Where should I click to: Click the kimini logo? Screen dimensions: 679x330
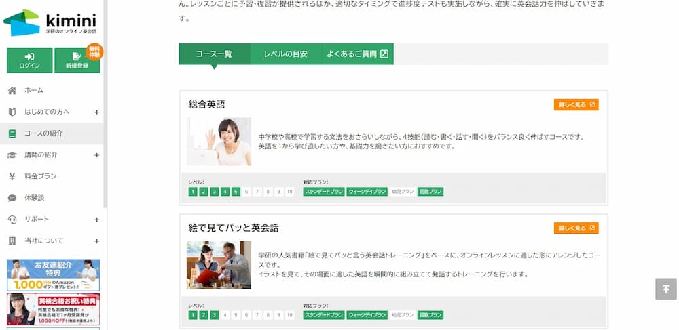50,22
